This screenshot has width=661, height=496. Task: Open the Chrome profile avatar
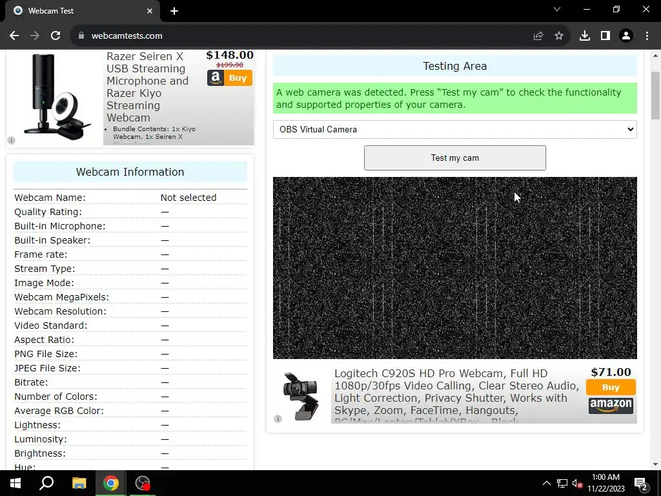click(626, 36)
